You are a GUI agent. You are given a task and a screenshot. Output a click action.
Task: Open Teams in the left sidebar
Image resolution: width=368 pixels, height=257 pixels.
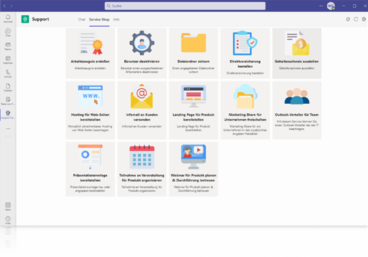(7, 46)
